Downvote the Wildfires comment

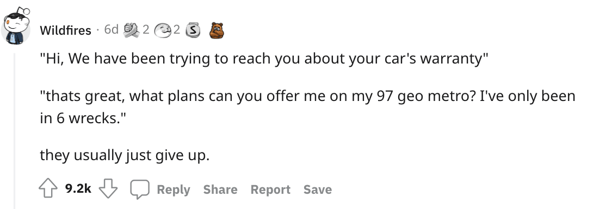[108, 189]
